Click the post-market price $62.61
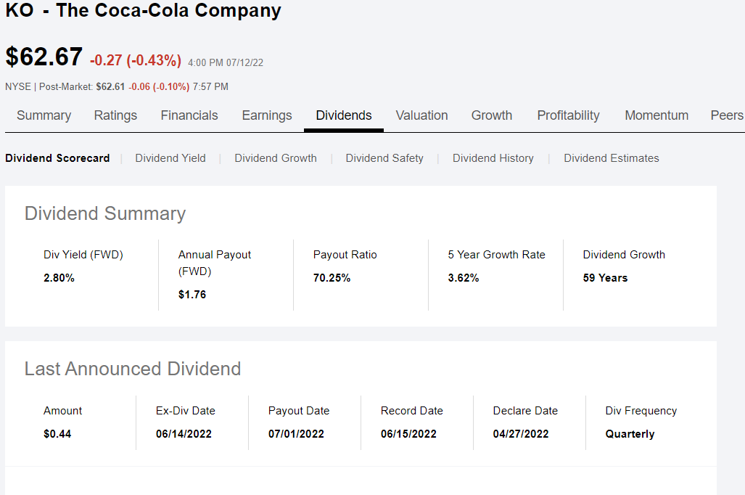745x495 pixels. [x=110, y=86]
